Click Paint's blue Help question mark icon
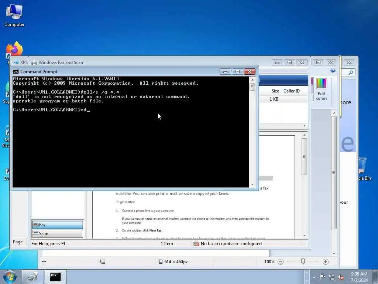 pyautogui.click(x=333, y=71)
